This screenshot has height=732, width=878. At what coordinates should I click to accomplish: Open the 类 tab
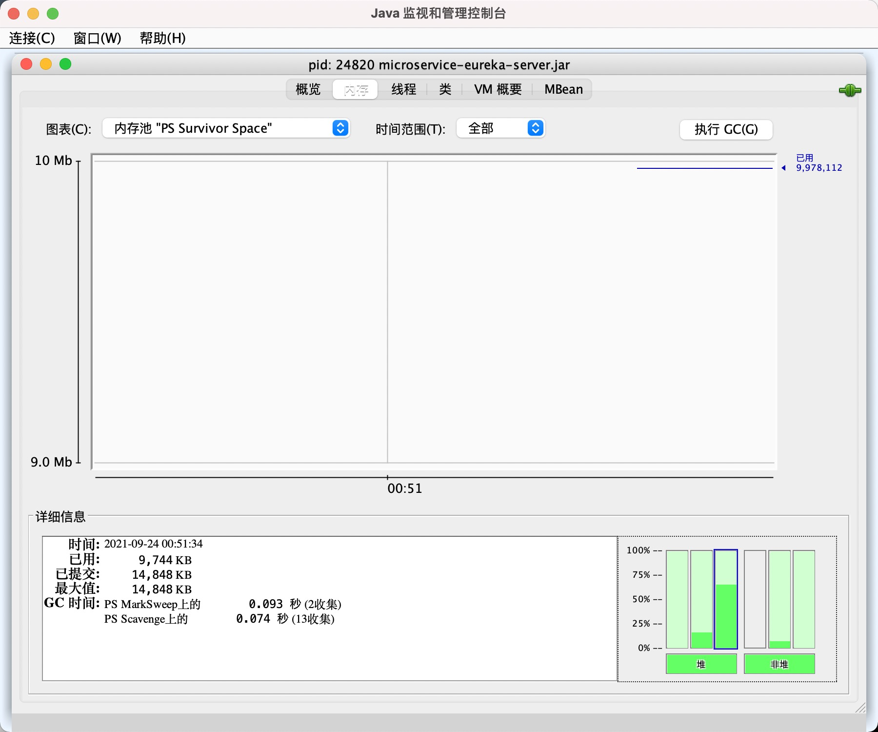pos(445,89)
